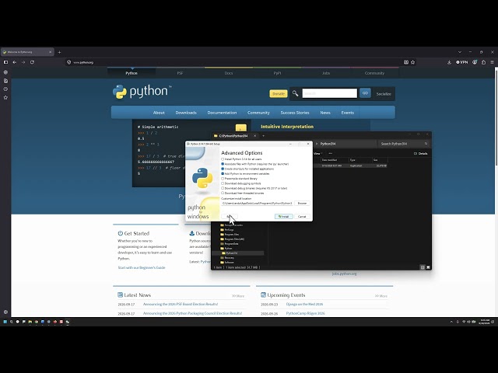Open the browser extensions icon
498x373 pixels.
pos(483,62)
